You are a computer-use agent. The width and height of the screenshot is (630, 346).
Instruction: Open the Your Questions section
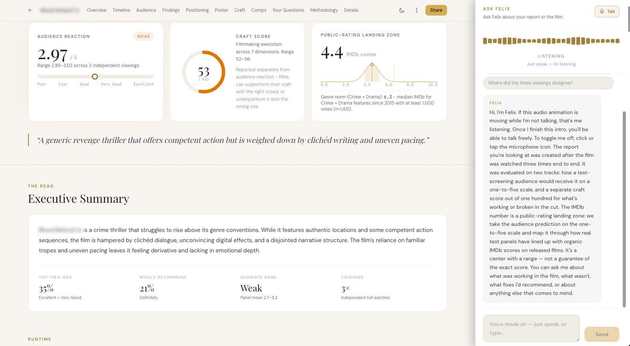(x=288, y=10)
